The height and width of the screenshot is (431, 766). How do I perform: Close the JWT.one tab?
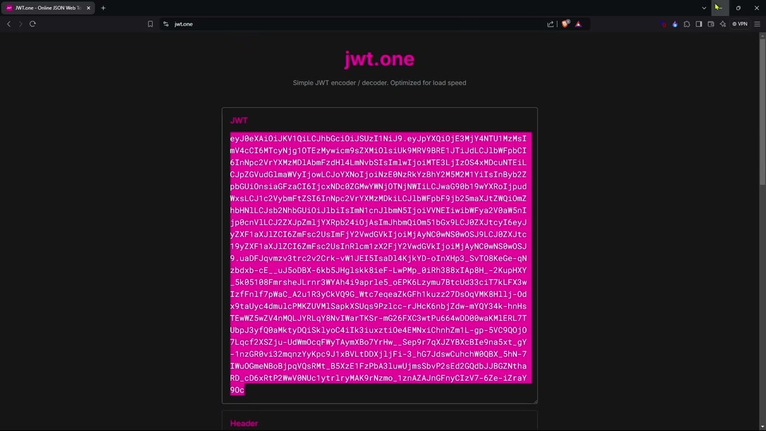[89, 8]
